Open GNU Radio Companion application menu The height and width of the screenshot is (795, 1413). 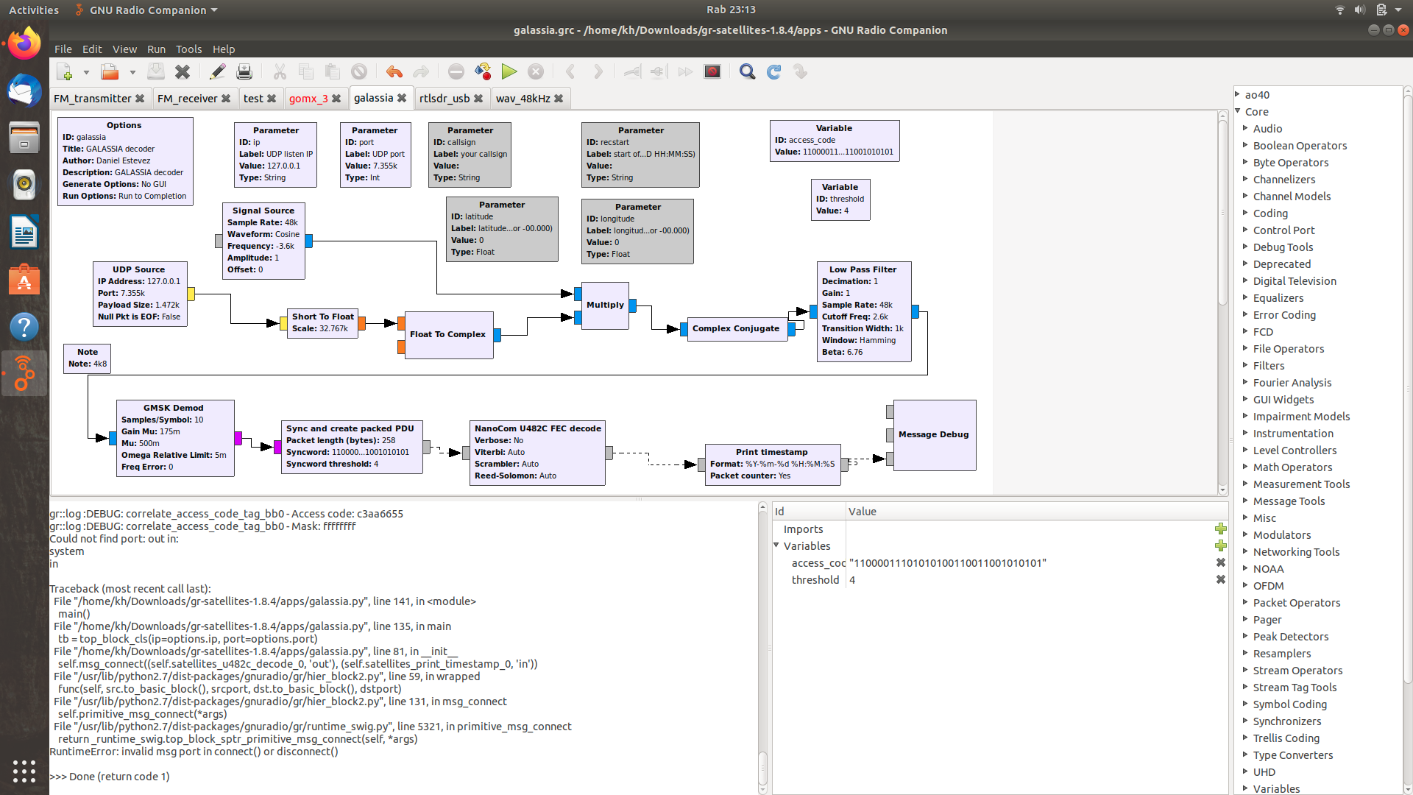[x=147, y=10]
